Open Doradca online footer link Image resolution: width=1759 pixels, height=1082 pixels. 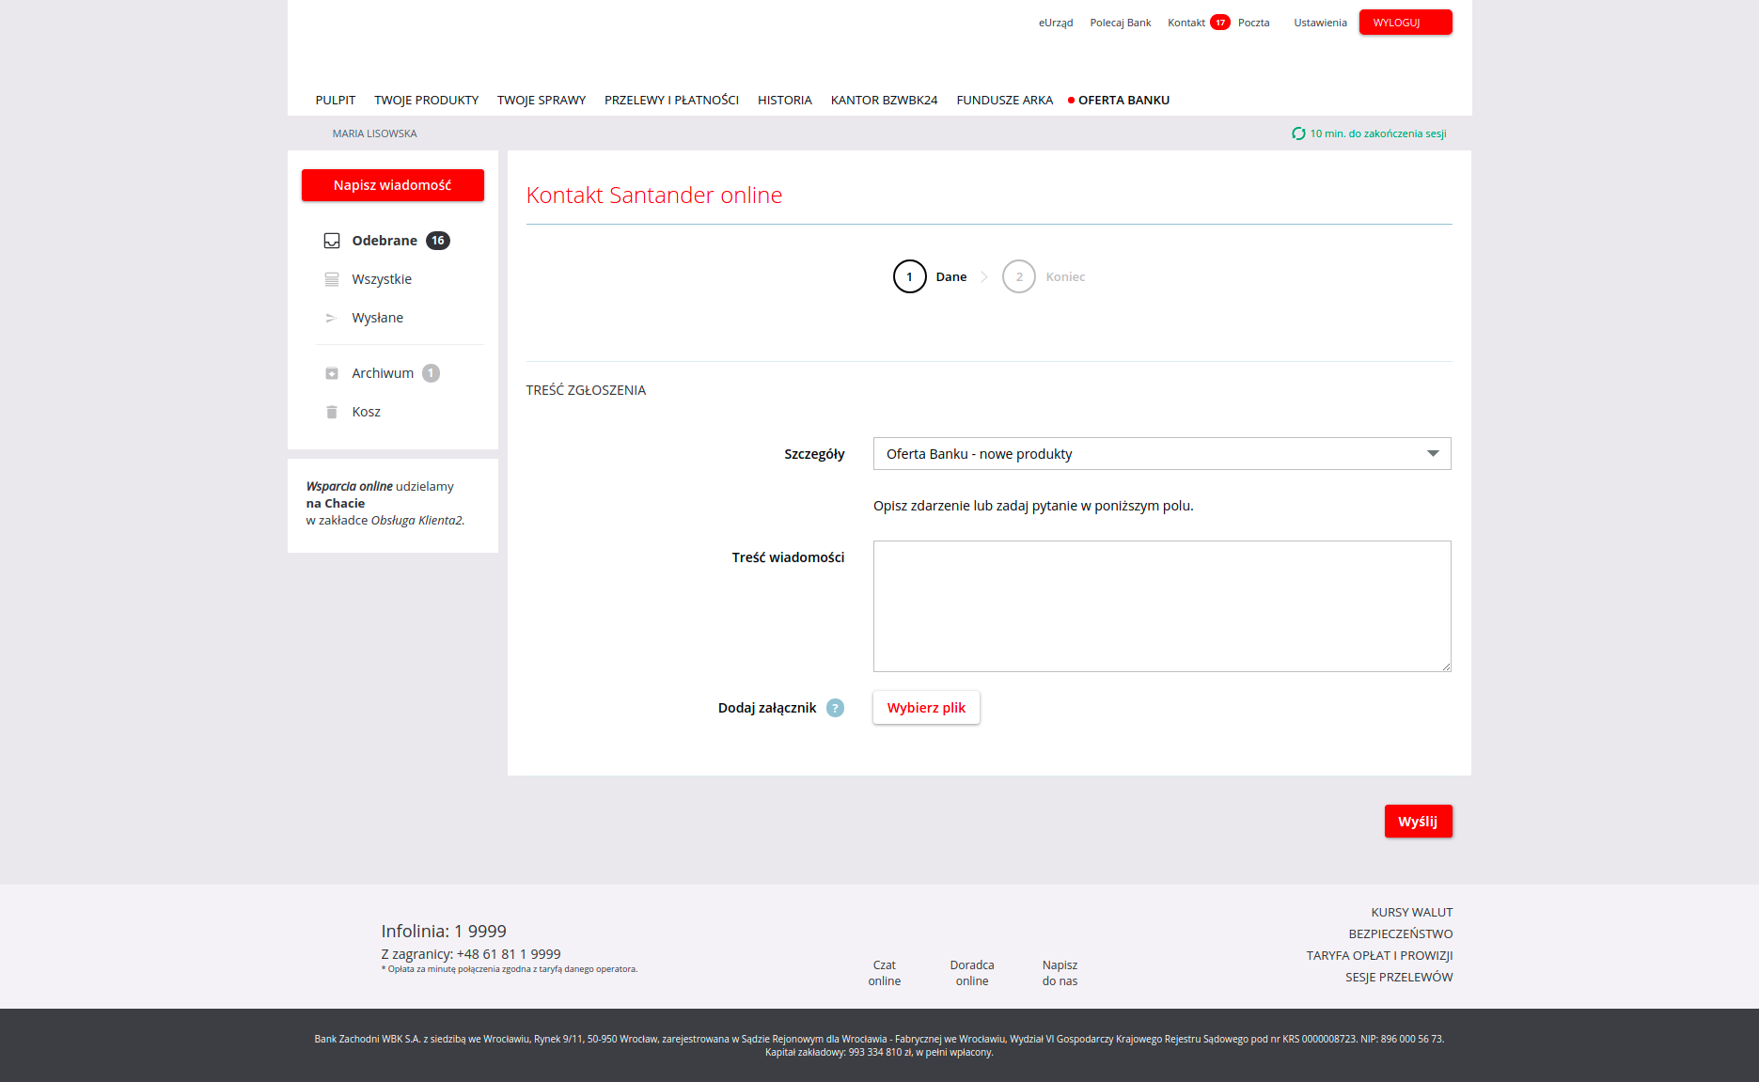tap(972, 973)
